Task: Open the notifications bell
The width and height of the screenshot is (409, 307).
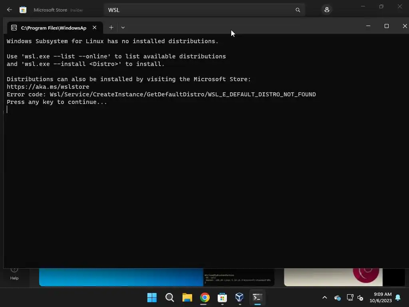Action: click(398, 297)
